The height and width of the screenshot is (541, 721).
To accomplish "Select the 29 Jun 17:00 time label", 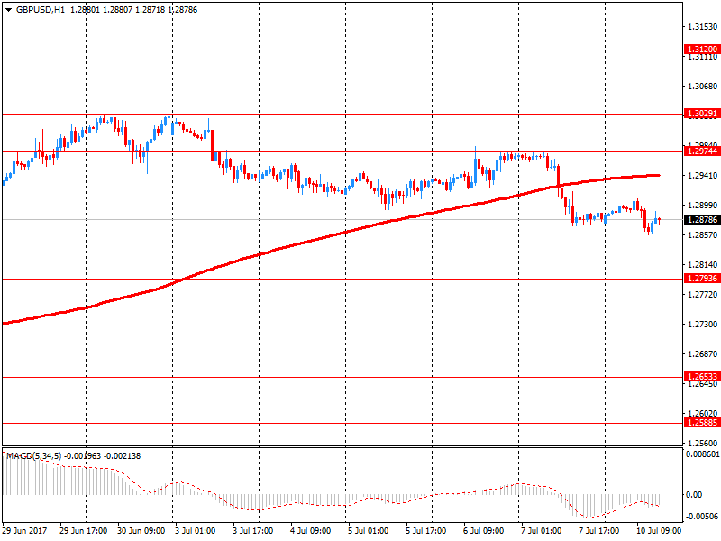I will (x=83, y=530).
